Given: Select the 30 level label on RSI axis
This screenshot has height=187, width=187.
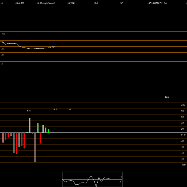Looking at the screenshot, I should 3,55.
